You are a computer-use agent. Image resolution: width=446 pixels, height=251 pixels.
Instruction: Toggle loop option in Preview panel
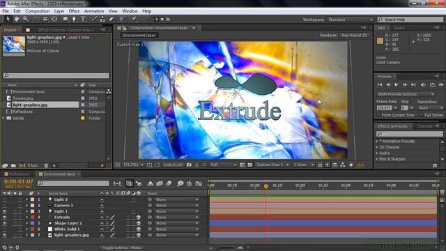(x=433, y=85)
